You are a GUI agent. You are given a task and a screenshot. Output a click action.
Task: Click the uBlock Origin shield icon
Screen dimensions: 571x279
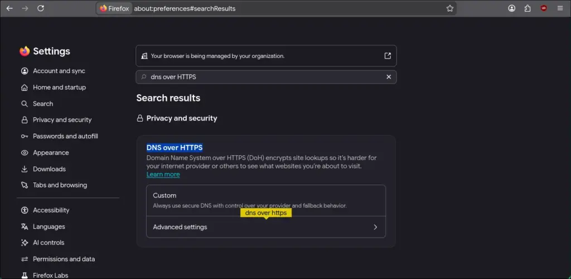tap(544, 8)
